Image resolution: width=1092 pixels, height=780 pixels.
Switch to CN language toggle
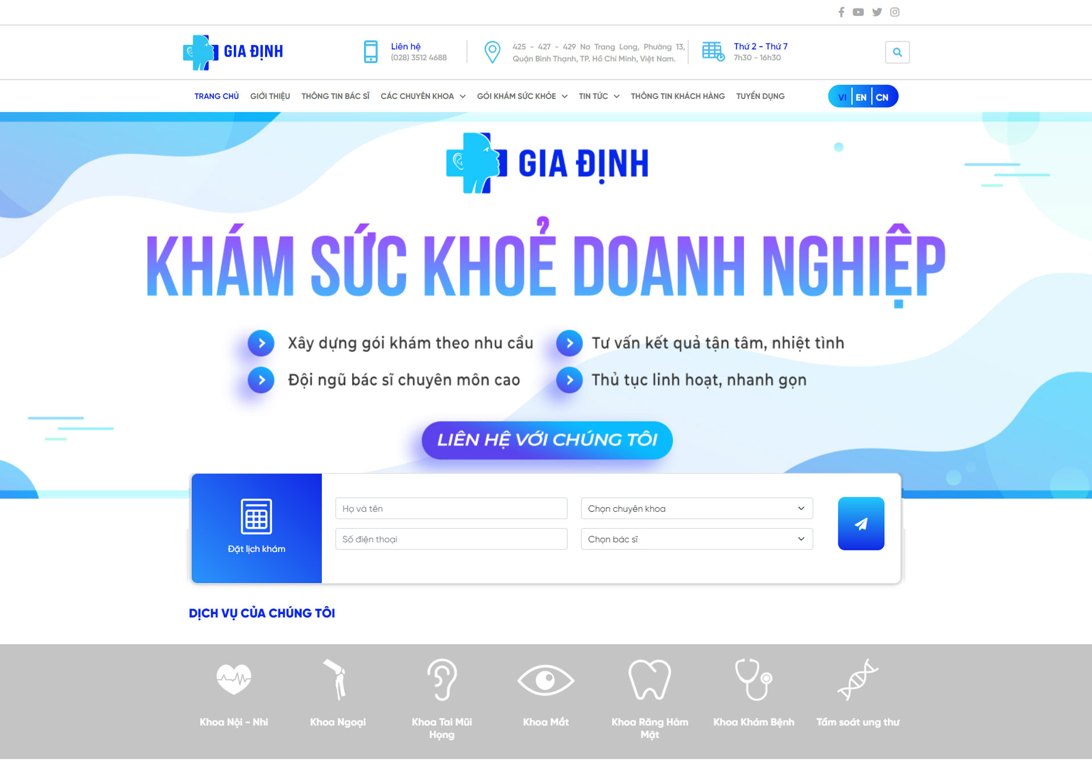[884, 96]
